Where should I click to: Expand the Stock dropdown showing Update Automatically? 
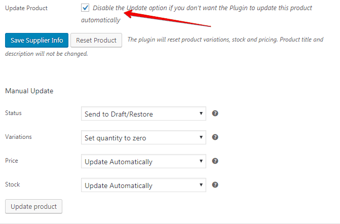click(x=143, y=185)
